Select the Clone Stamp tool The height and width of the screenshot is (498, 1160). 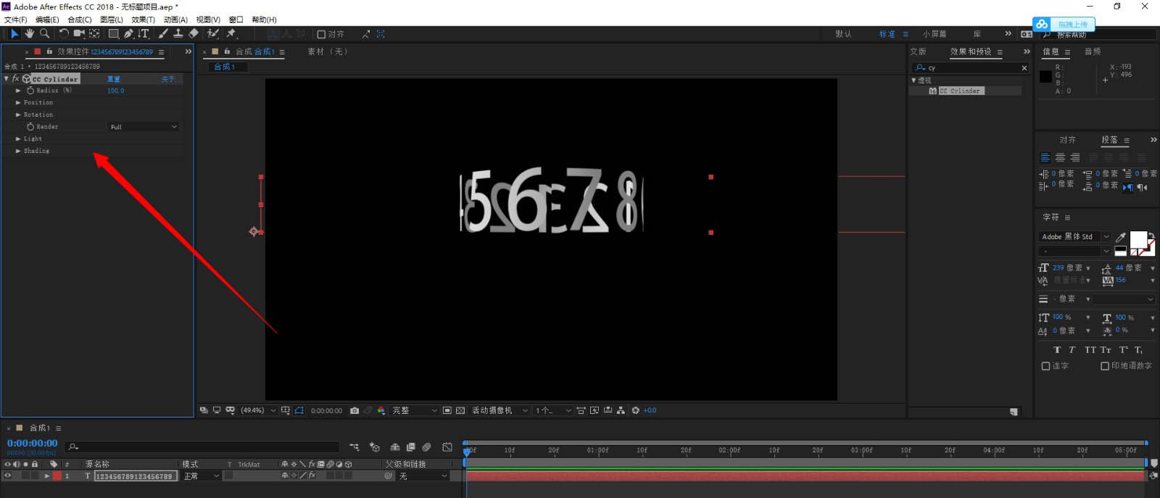click(178, 33)
